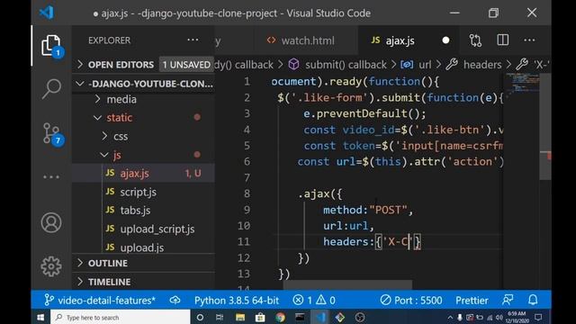576x324 pixels.
Task: Close the unsaved ajax.js tab dot
Action: [445, 40]
